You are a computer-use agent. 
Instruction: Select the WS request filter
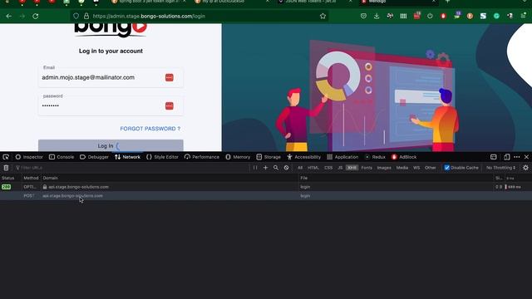point(416,168)
